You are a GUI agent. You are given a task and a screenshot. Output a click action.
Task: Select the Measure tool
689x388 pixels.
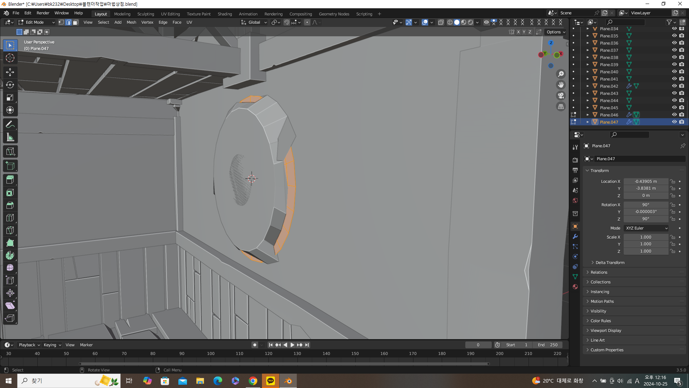[10, 137]
